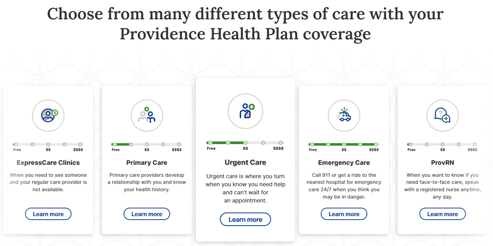Screen dimensions: 493x246
Task: Click the ExpressCare Clinics card heading
Action: tap(48, 163)
